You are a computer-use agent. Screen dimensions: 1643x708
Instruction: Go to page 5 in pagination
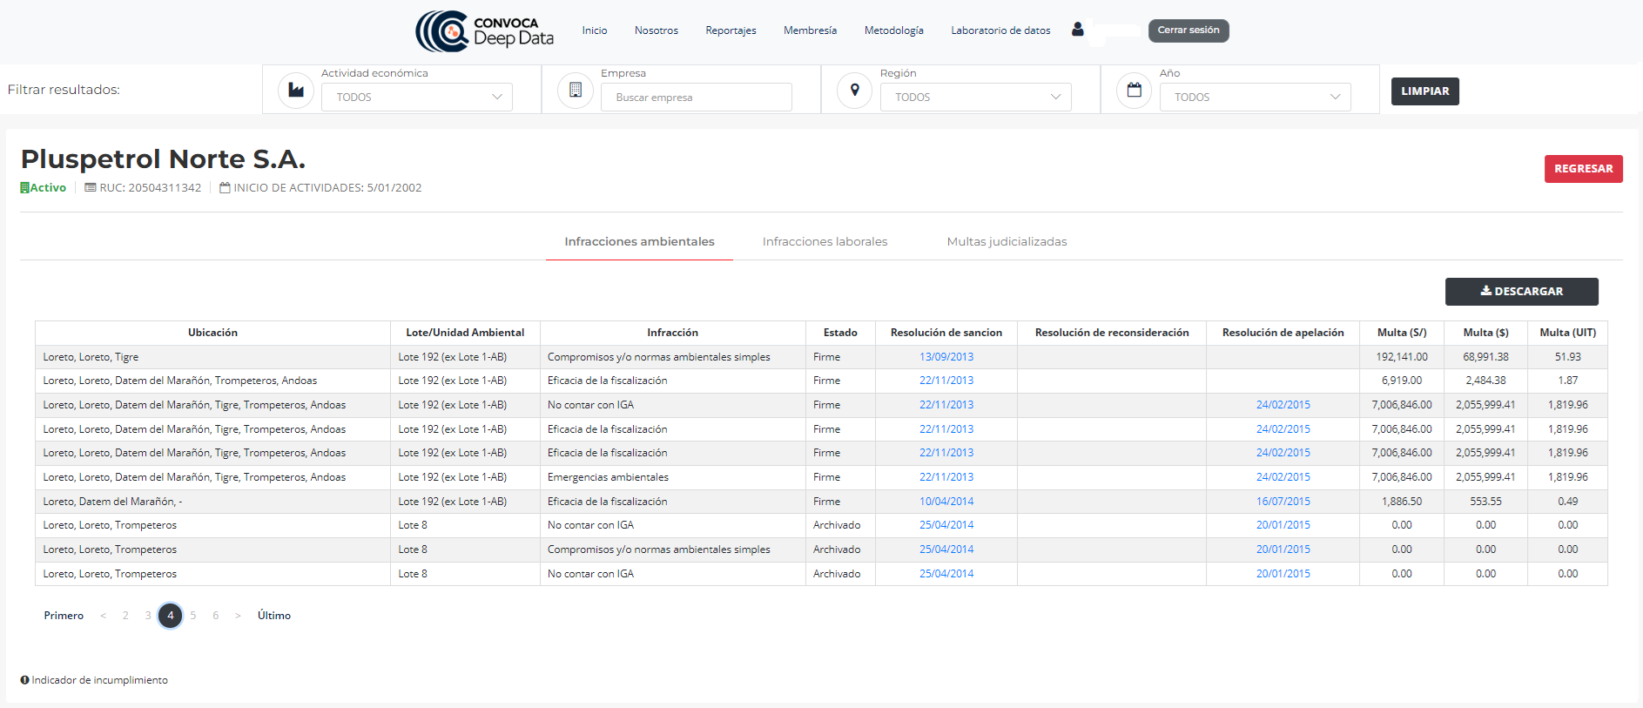tap(193, 616)
